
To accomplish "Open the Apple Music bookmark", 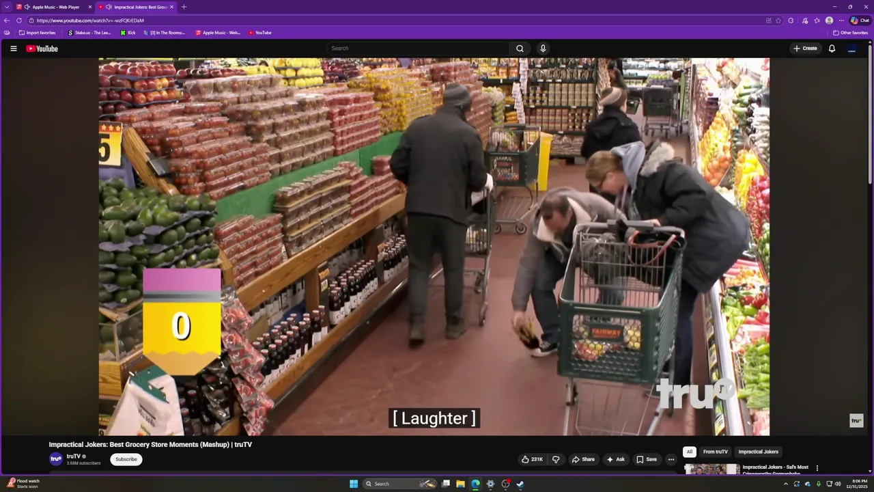I will (218, 33).
